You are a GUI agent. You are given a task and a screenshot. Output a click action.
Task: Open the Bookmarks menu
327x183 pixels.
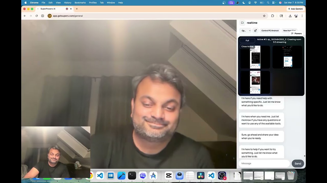(x=80, y=3)
